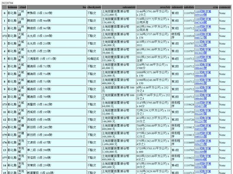Viewport: 233px width, 174px height.
Task: Open crm link in row 11
Action: point(203,112)
